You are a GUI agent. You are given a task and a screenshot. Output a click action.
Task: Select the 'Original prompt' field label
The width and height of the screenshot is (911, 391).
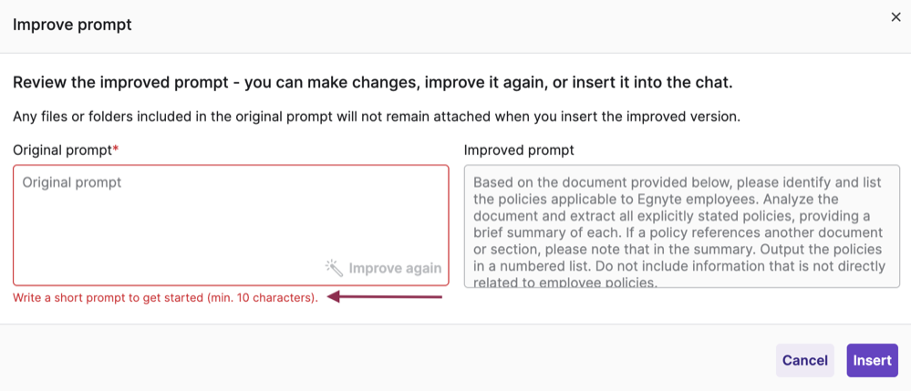coord(63,150)
